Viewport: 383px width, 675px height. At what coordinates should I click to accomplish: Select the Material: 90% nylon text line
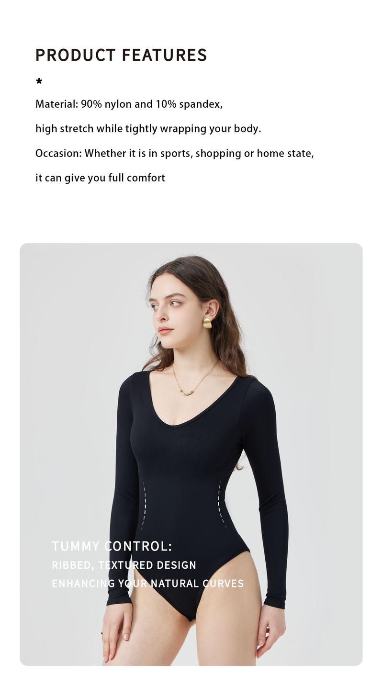pyautogui.click(x=129, y=104)
